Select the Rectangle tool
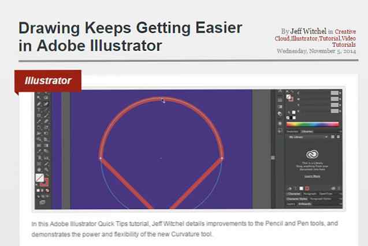Screen dimensions: 368x246 point(39,115)
